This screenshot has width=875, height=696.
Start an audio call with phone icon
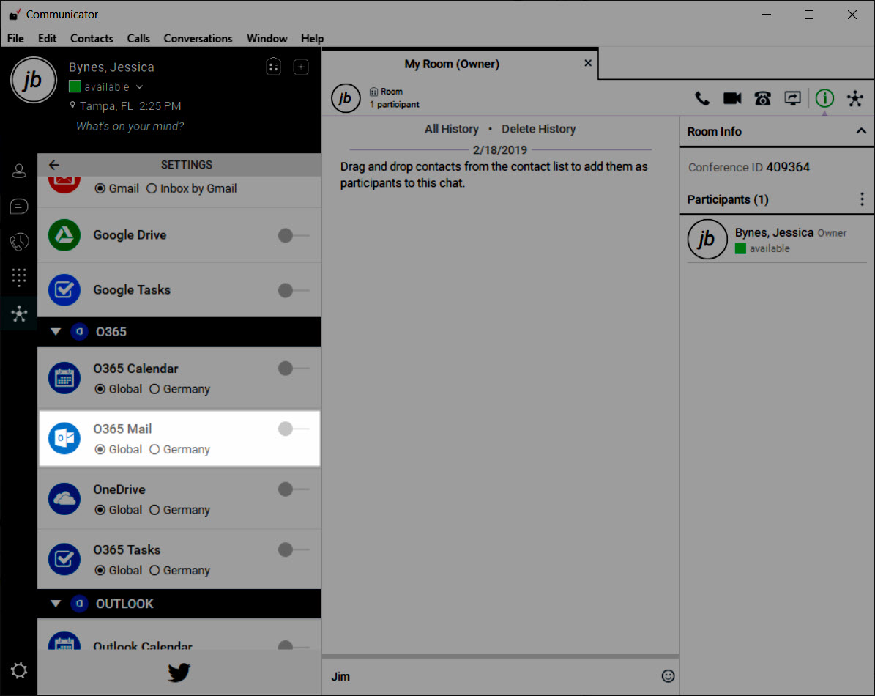(x=702, y=99)
